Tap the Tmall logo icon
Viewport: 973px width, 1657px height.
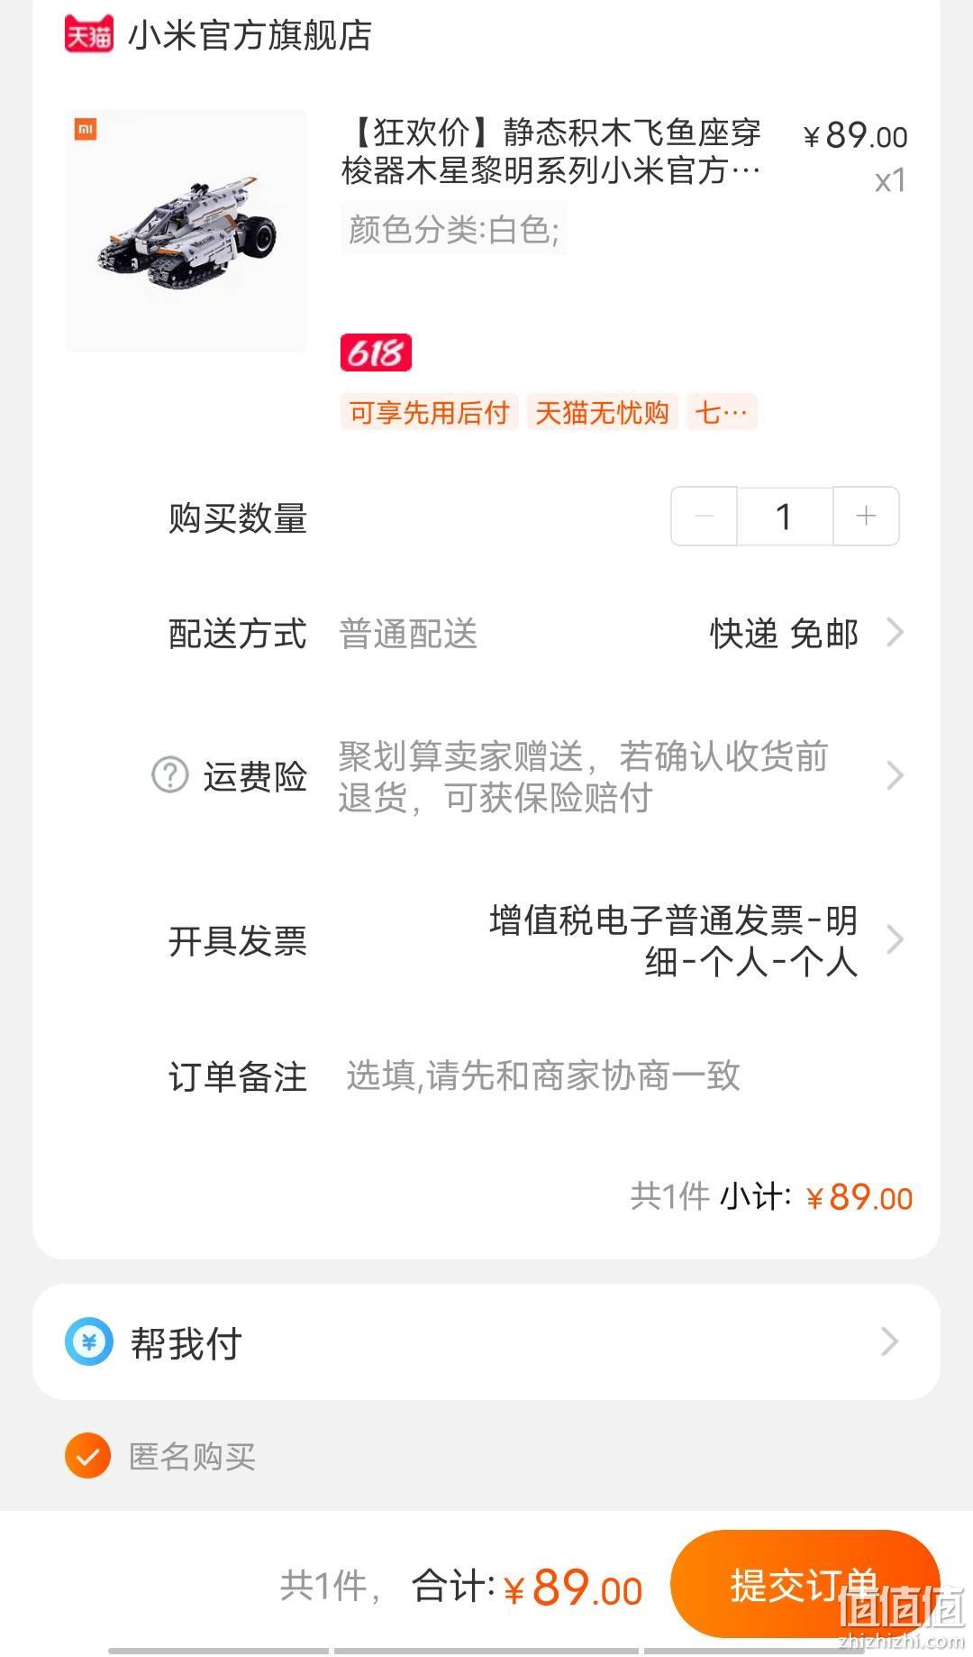coord(89,34)
